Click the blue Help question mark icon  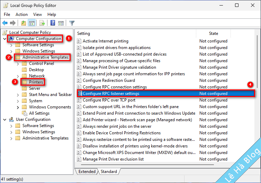(53, 23)
